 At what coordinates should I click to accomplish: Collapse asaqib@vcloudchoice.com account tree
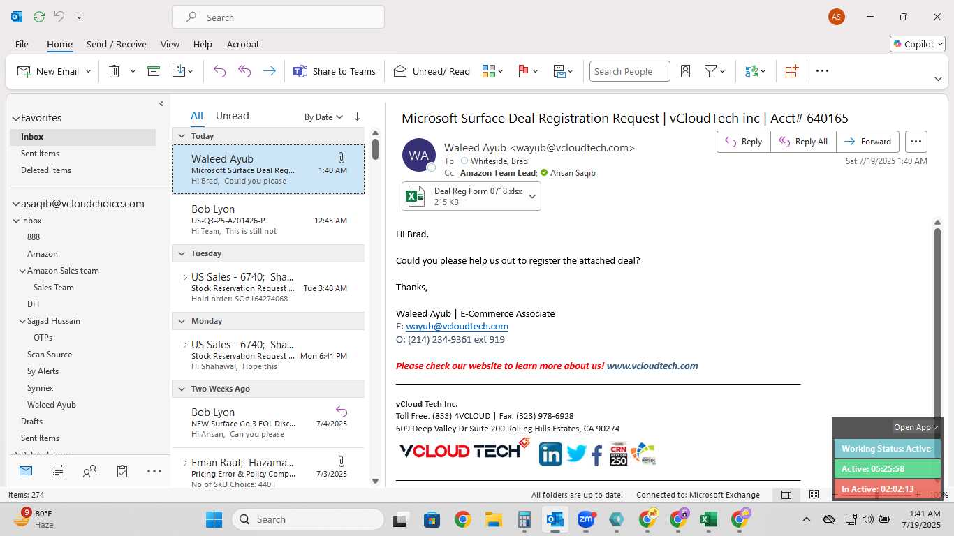tap(15, 204)
